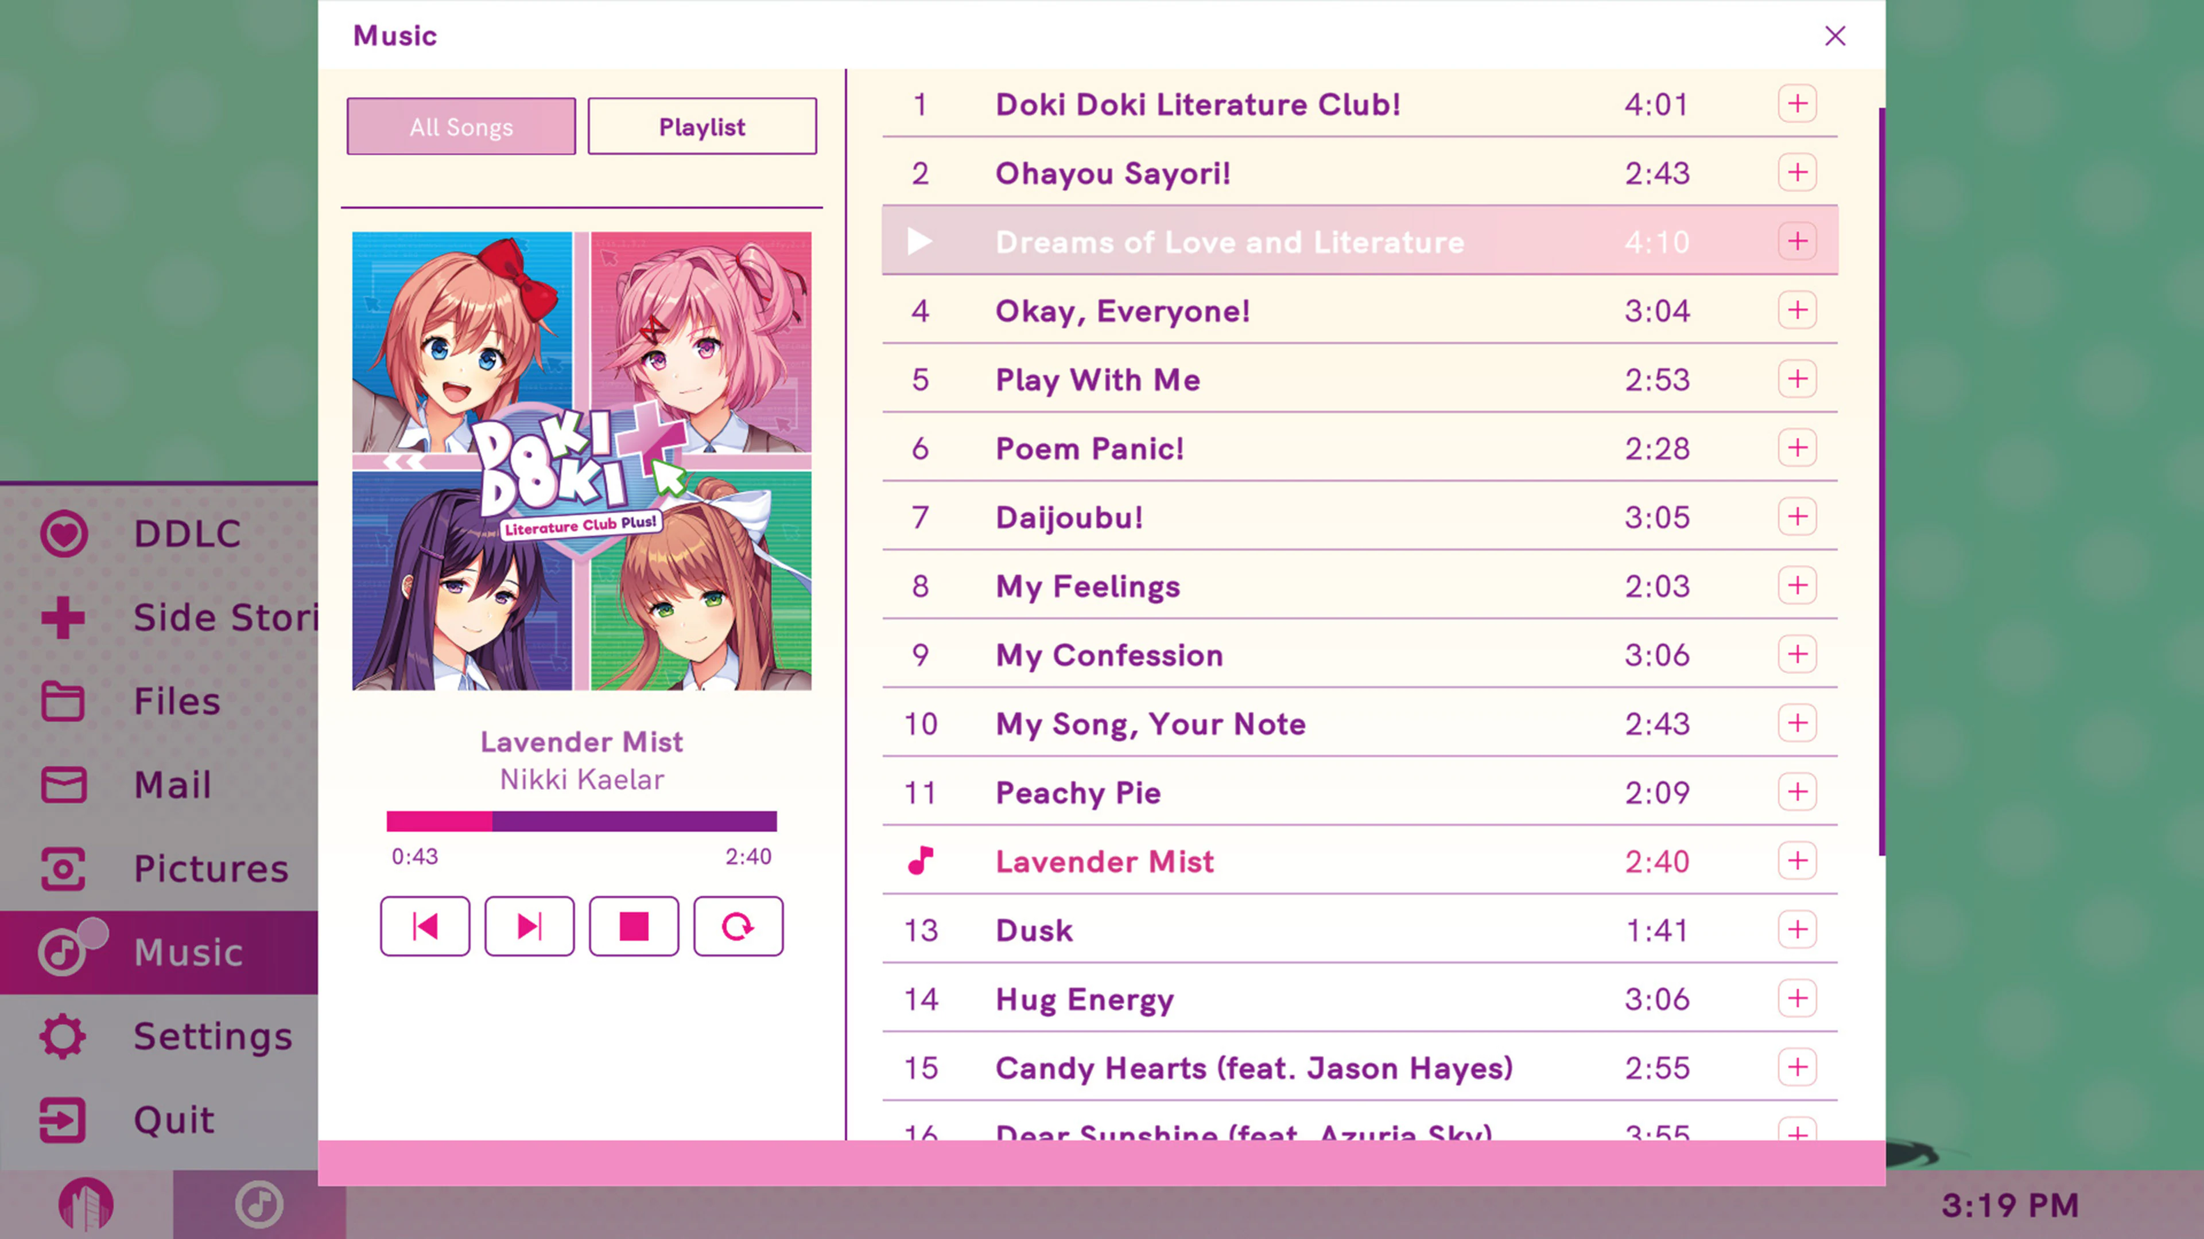The height and width of the screenshot is (1239, 2204).
Task: Open the Settings gear icon
Action: pyautogui.click(x=64, y=1035)
